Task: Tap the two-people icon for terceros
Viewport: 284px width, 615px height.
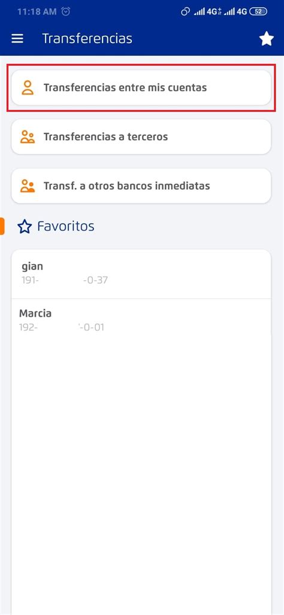Action: (28, 137)
